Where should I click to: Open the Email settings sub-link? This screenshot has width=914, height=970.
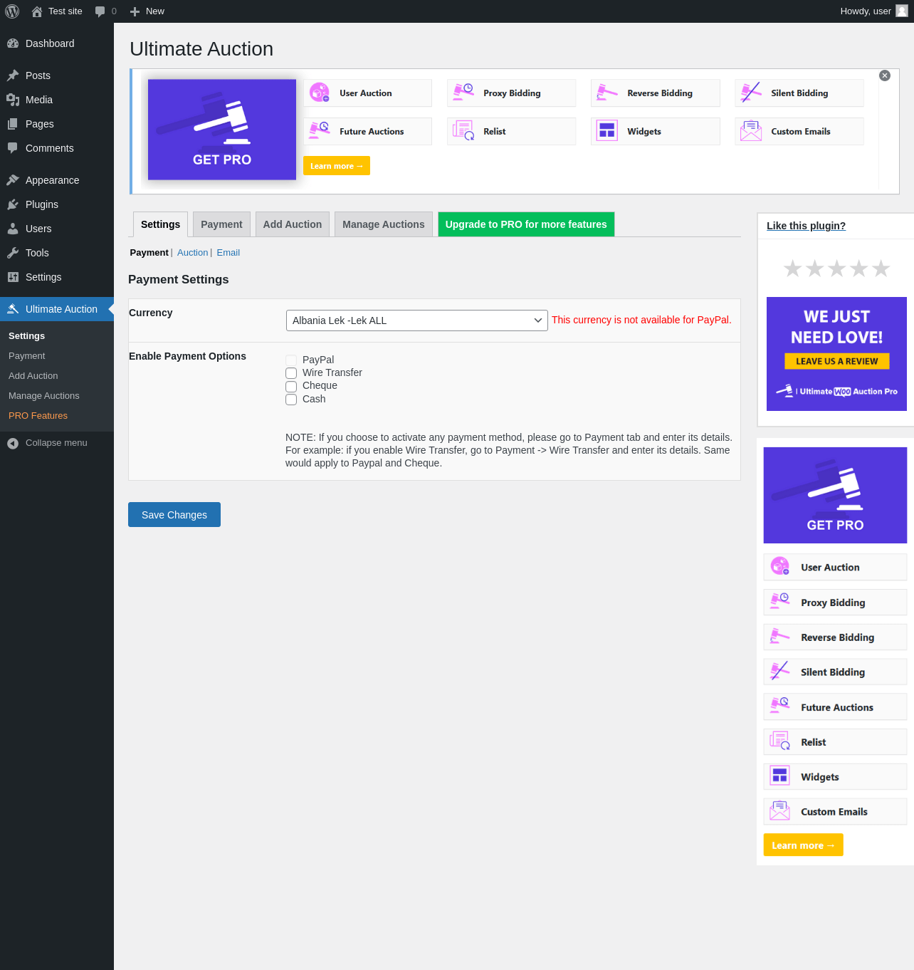pos(228,253)
